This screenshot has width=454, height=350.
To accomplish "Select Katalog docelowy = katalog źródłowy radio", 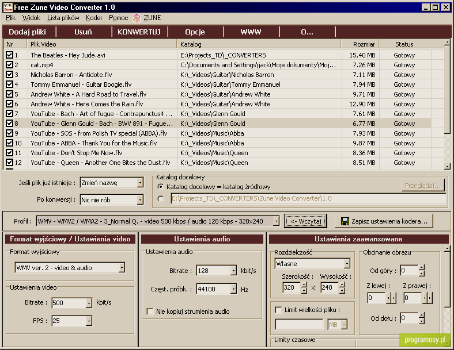I will pyautogui.click(x=160, y=187).
